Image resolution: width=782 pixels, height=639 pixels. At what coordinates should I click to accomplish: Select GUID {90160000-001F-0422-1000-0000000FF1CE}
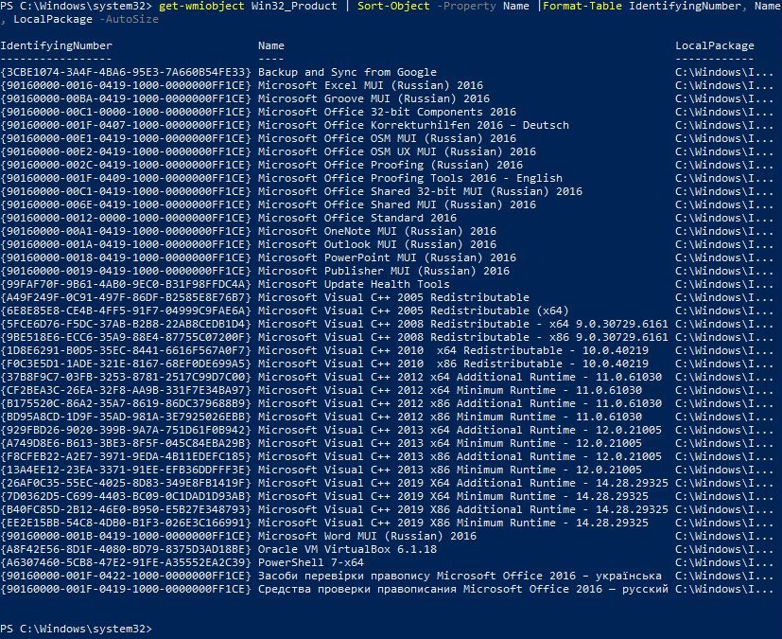click(x=126, y=576)
